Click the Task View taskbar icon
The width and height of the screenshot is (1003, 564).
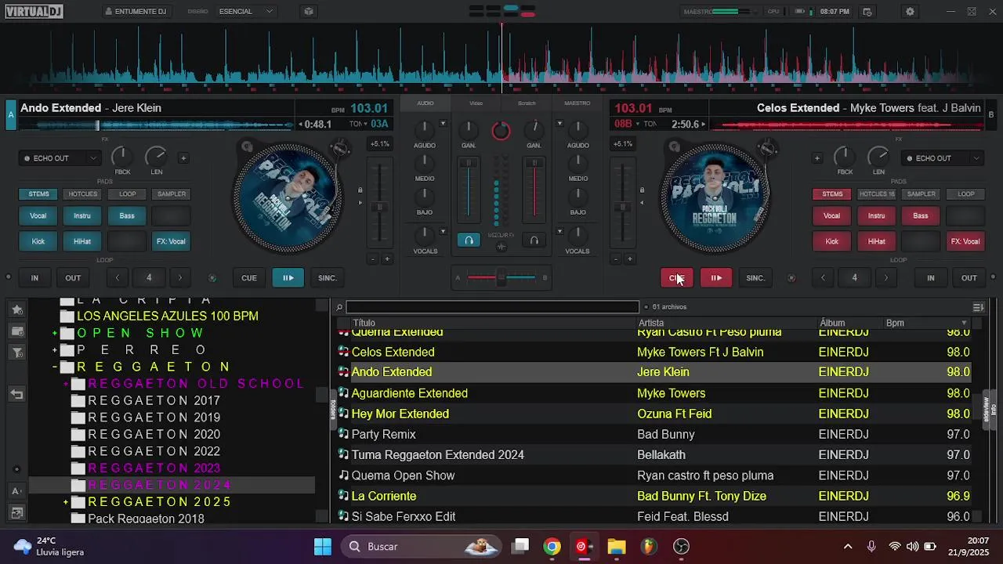[520, 547]
